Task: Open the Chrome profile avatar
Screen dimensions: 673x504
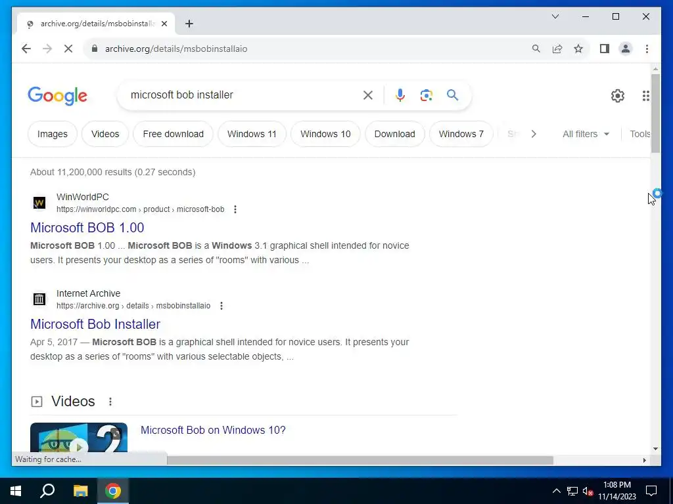Action: [626, 49]
